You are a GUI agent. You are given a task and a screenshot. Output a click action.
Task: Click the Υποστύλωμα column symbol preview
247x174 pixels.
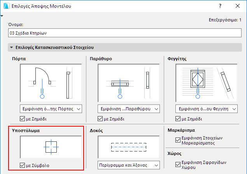point(51,148)
